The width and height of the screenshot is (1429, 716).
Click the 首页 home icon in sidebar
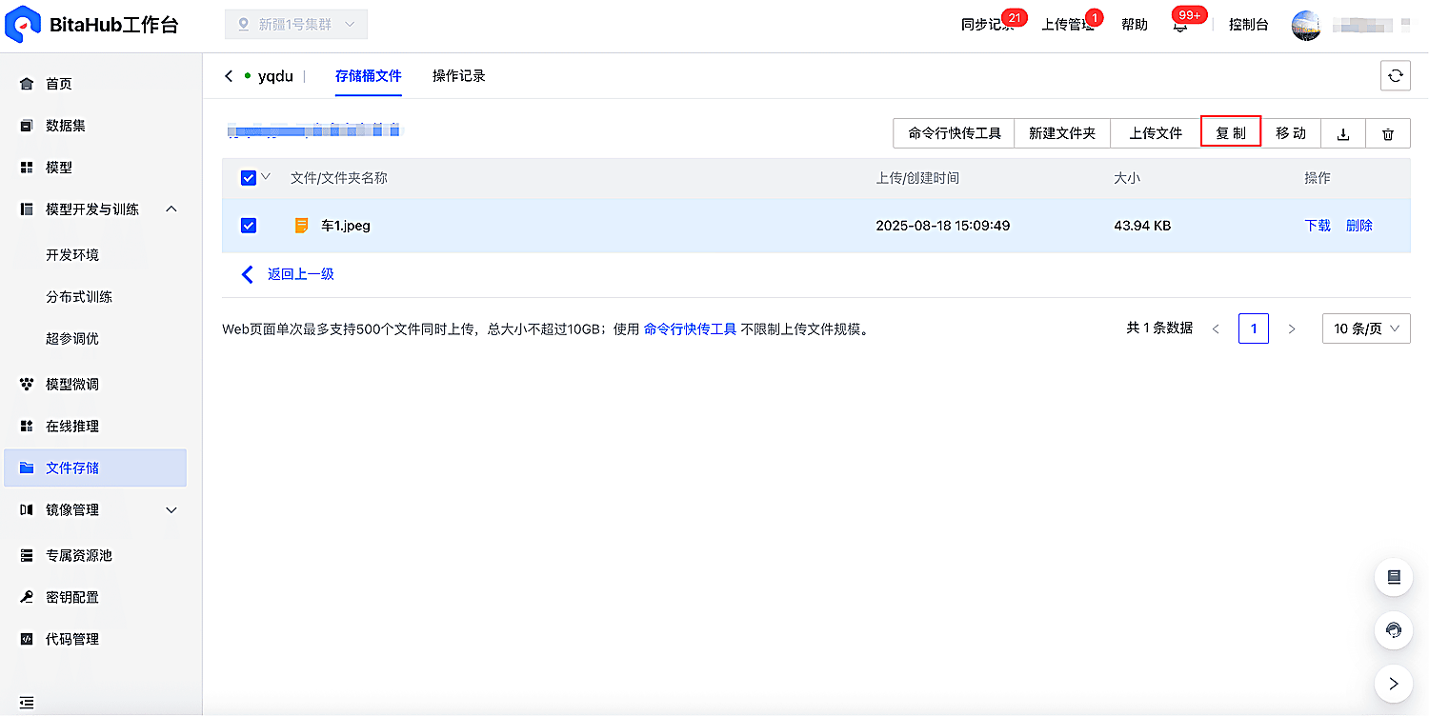pyautogui.click(x=27, y=84)
